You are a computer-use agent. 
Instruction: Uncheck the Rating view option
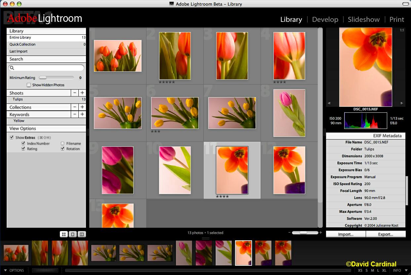pyautogui.click(x=23, y=149)
